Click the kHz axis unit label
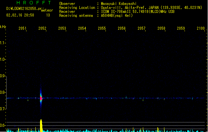The width and height of the screenshot is (208, 132). click(x=3, y=27)
